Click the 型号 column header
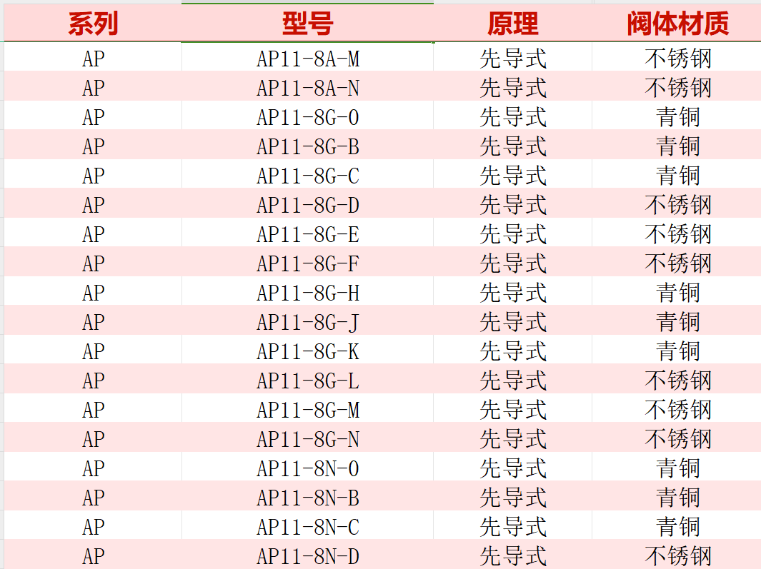The width and height of the screenshot is (761, 569). point(307,24)
